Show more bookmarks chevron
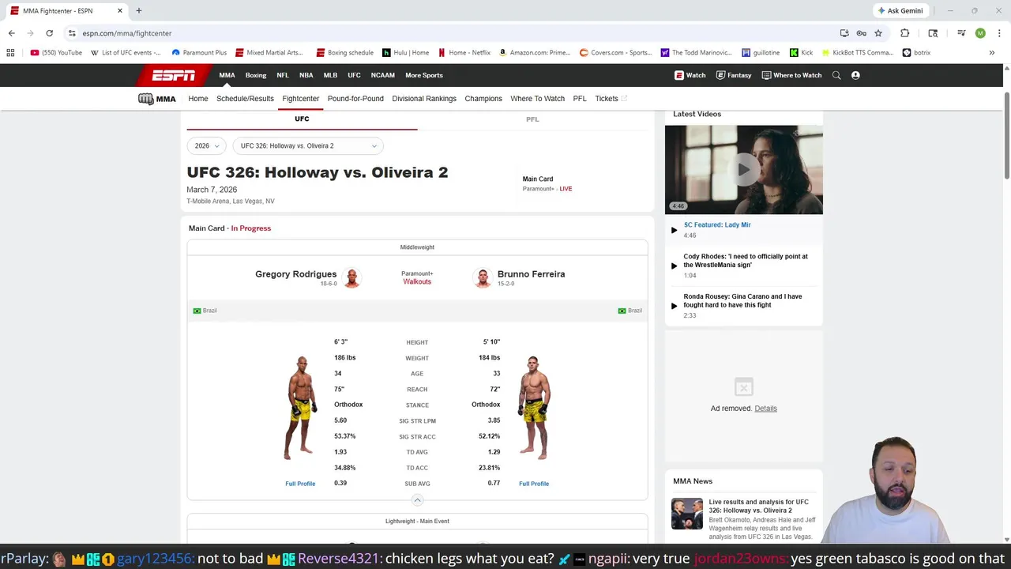 coord(991,53)
